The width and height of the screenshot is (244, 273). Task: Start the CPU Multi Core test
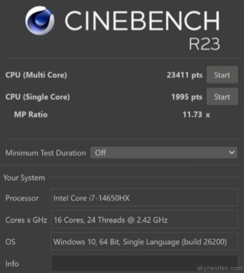(222, 75)
